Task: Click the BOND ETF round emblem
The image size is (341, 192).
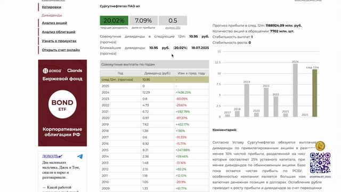Action: coord(62,105)
